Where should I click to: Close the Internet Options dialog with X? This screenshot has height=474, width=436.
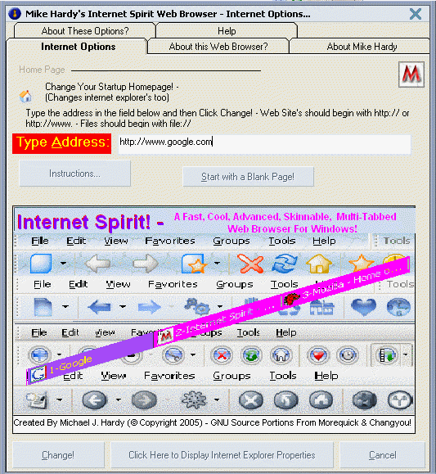pos(416,14)
